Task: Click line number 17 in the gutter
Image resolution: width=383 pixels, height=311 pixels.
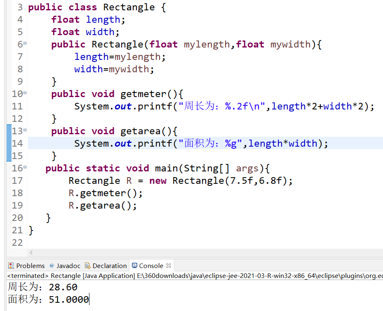Action: coord(17,180)
